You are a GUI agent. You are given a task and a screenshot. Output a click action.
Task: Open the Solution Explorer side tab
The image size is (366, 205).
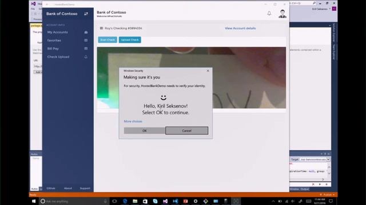(x=334, y=32)
